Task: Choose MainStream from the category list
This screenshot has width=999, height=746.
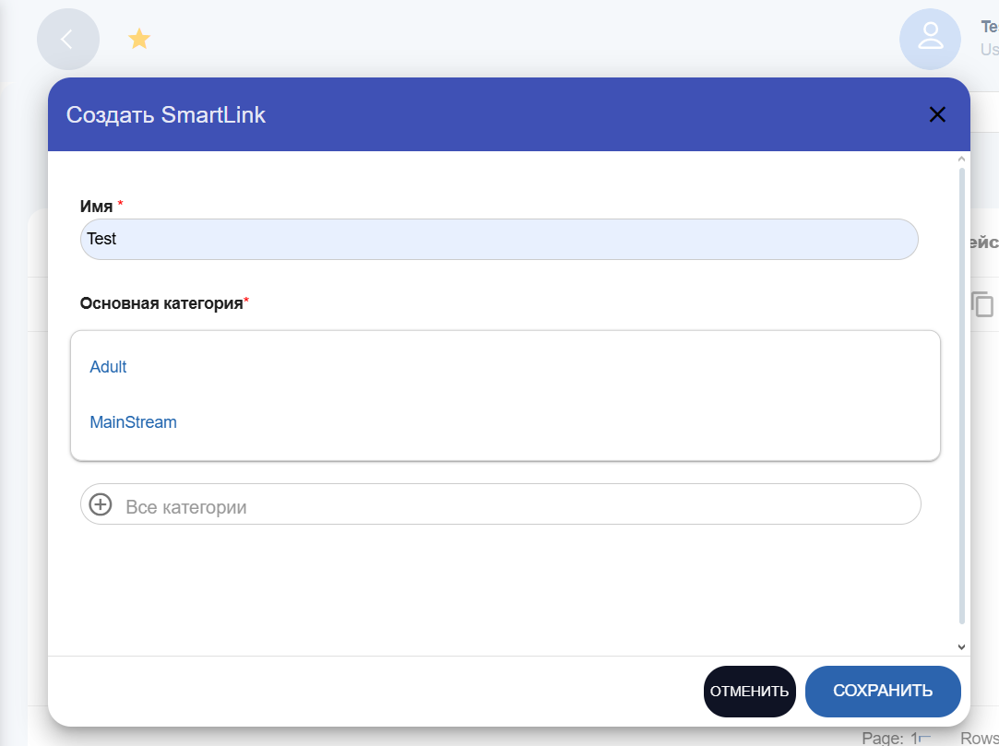Action: click(133, 422)
